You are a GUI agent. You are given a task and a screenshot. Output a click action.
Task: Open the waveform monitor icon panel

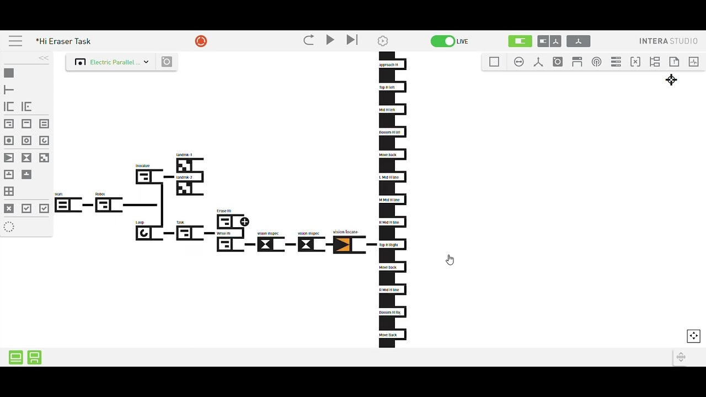pyautogui.click(x=694, y=62)
